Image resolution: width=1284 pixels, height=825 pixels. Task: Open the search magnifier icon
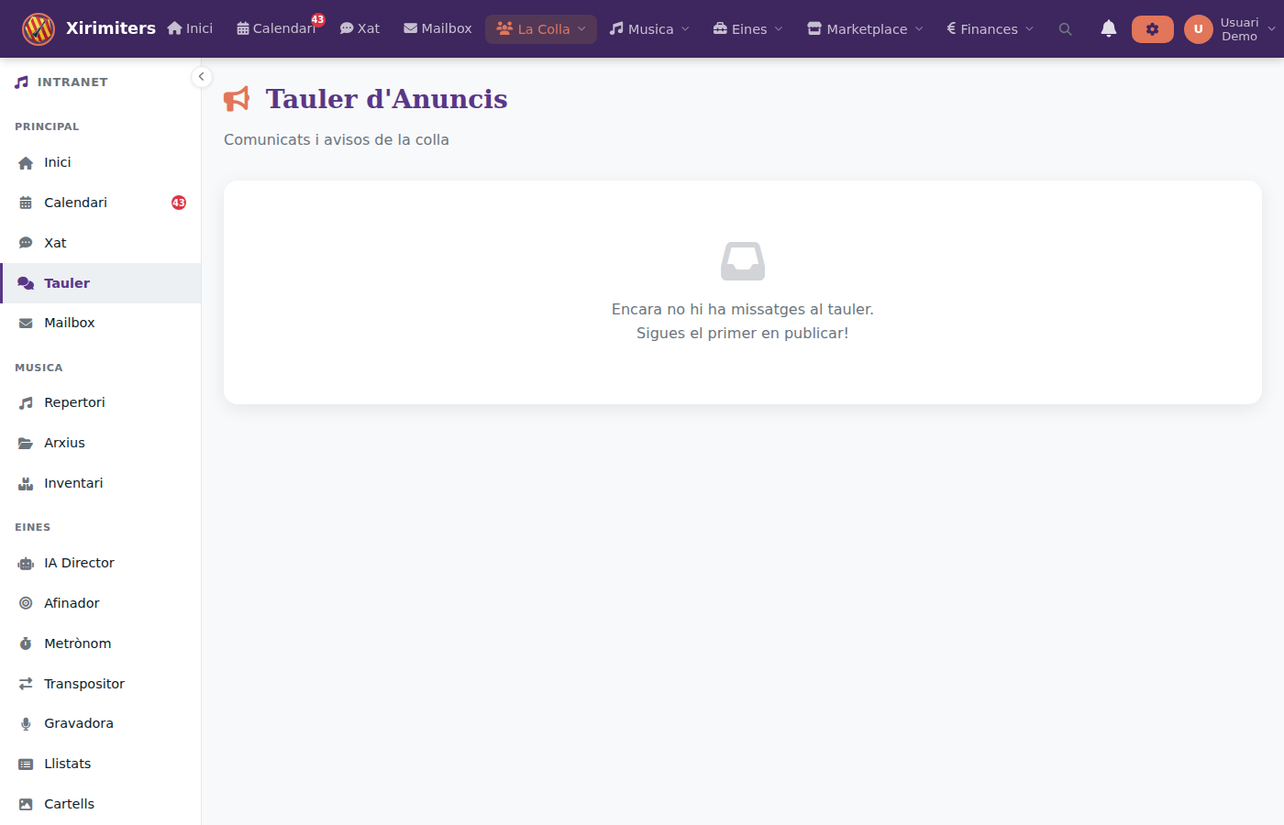[1065, 29]
